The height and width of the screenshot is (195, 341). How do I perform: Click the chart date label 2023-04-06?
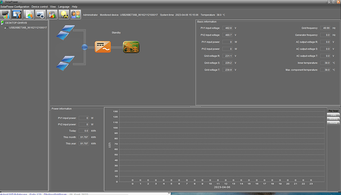tap(222, 187)
